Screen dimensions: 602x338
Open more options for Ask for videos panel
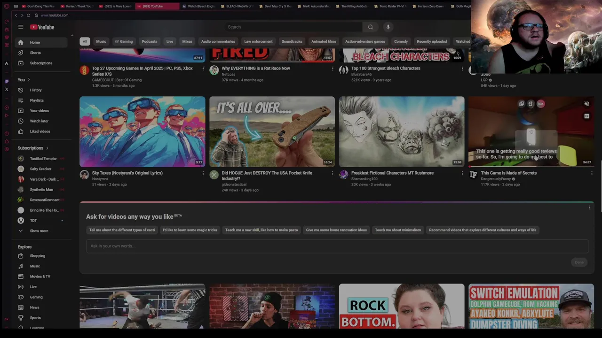click(x=589, y=207)
